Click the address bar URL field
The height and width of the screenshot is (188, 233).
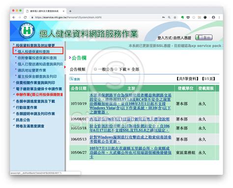pyautogui.click(x=97, y=17)
